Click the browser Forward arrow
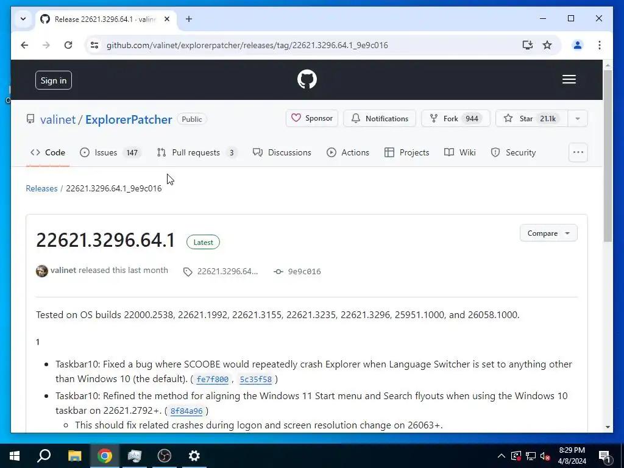The width and height of the screenshot is (624, 468). [x=46, y=45]
